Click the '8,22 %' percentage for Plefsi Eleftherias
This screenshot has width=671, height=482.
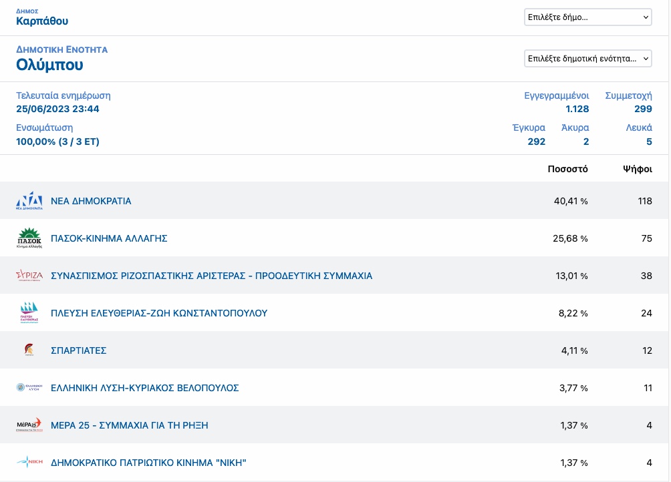[x=573, y=313]
